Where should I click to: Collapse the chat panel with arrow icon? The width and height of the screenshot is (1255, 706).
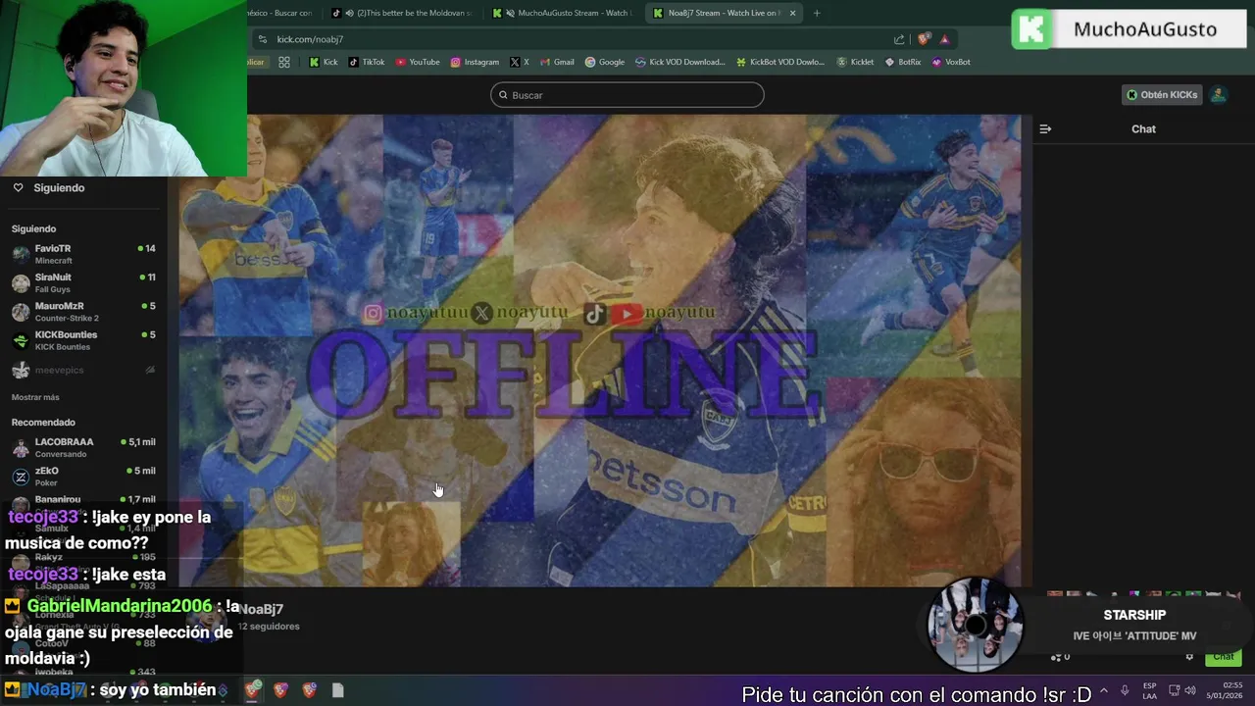point(1045,128)
